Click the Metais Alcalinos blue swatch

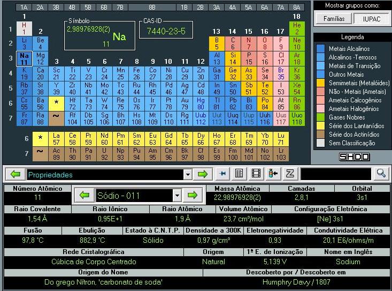tap(320, 49)
